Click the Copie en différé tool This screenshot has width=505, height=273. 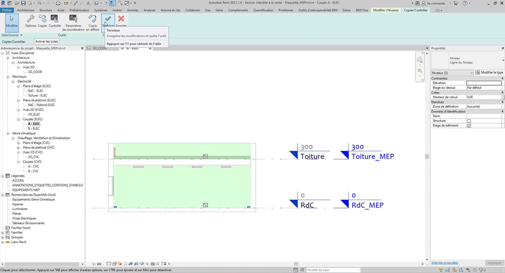point(92,23)
